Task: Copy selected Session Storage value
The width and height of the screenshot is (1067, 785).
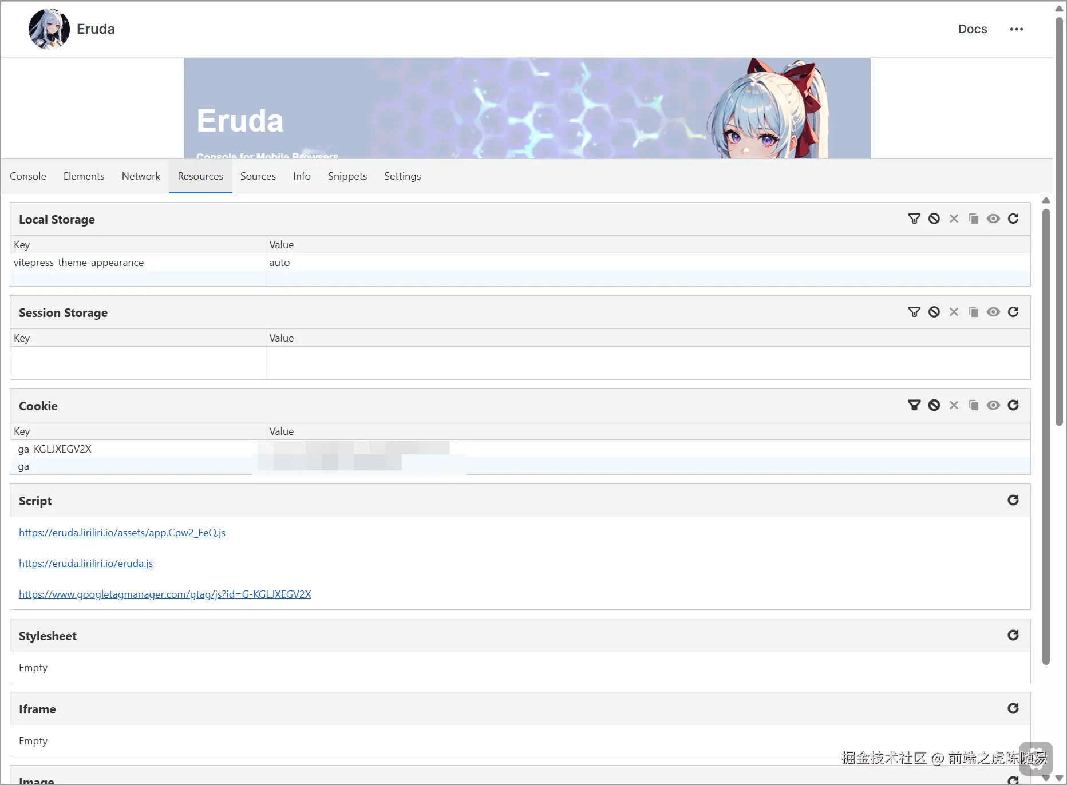Action: coord(974,312)
